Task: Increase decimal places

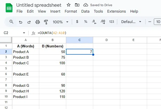Action: (x=103, y=22)
